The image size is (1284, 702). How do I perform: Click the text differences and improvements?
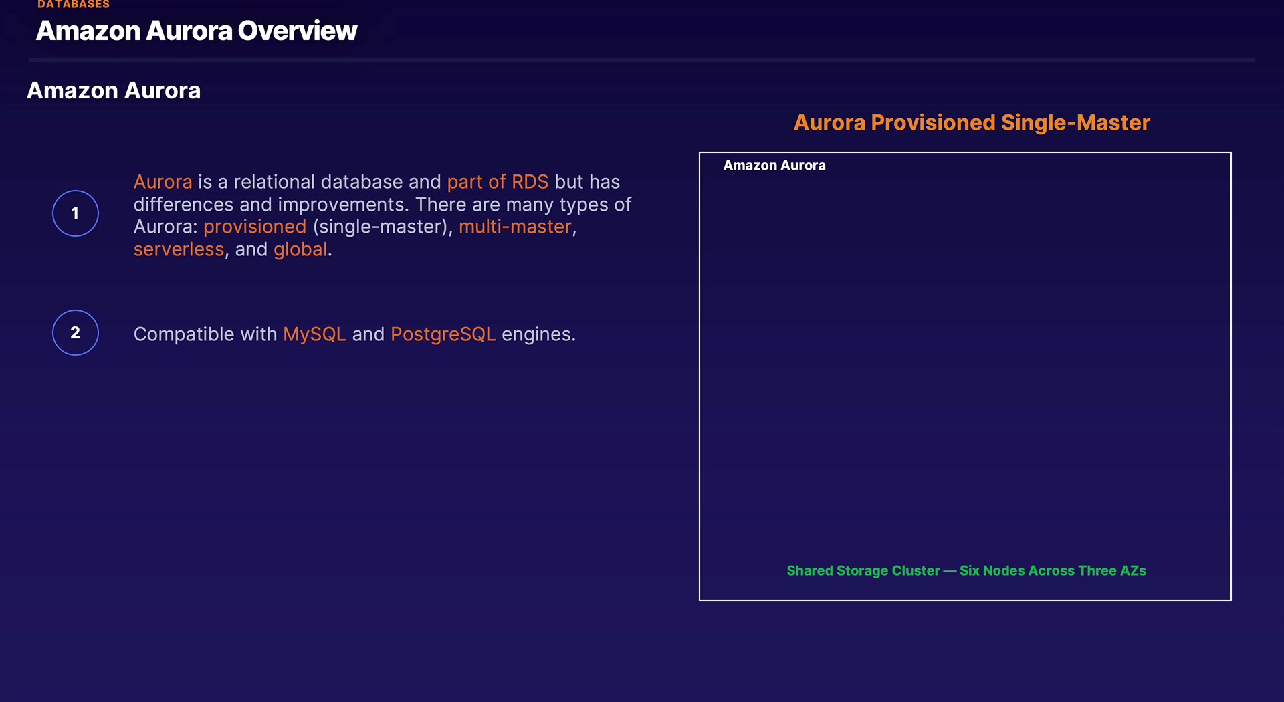tap(271, 205)
